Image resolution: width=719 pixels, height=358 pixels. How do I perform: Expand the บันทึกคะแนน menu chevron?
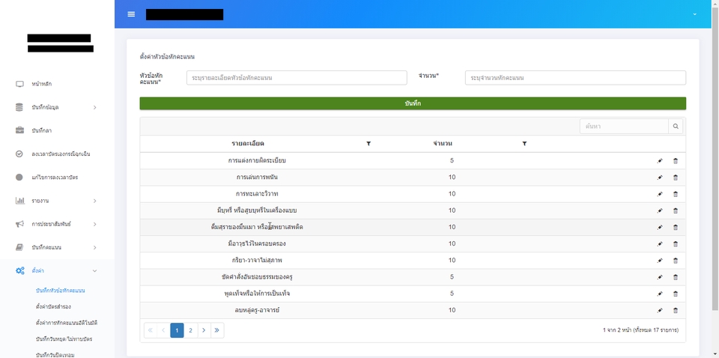coord(95,247)
